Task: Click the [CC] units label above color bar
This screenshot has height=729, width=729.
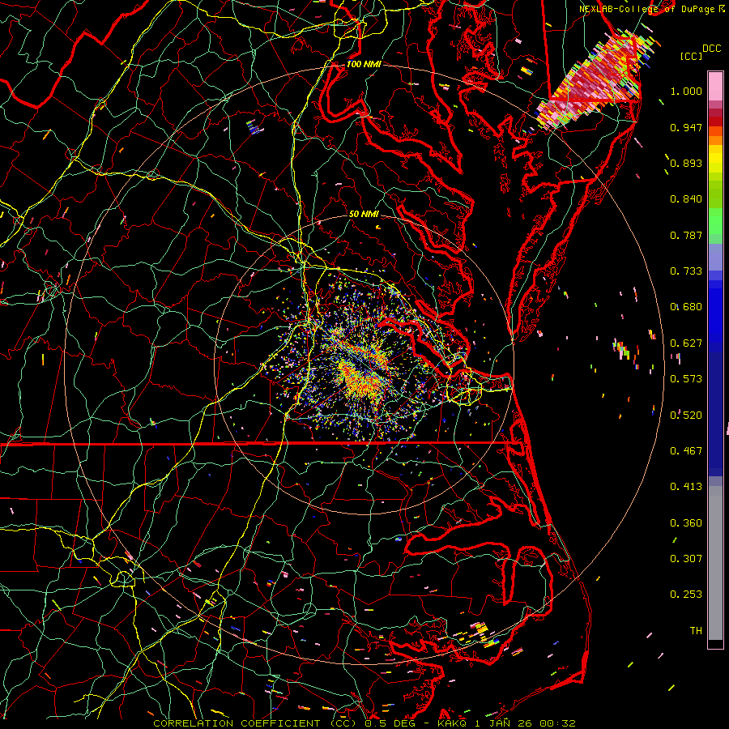Action: click(691, 56)
